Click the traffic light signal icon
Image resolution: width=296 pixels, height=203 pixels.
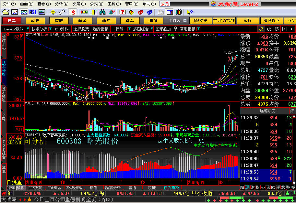pos(84,12)
